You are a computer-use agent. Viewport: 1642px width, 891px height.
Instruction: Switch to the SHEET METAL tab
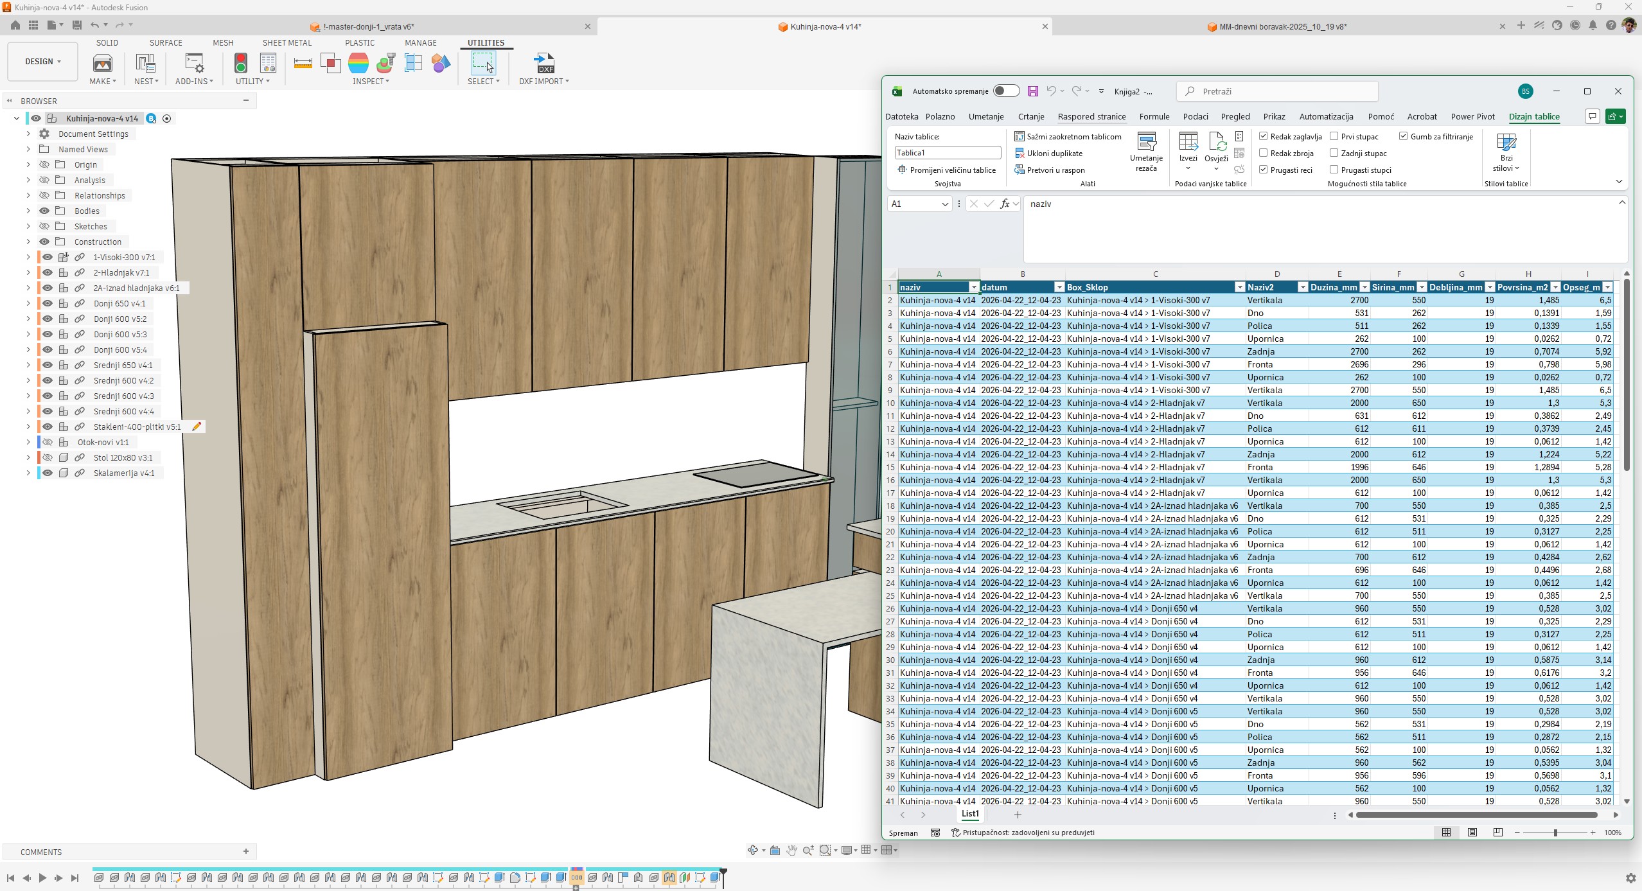(287, 43)
